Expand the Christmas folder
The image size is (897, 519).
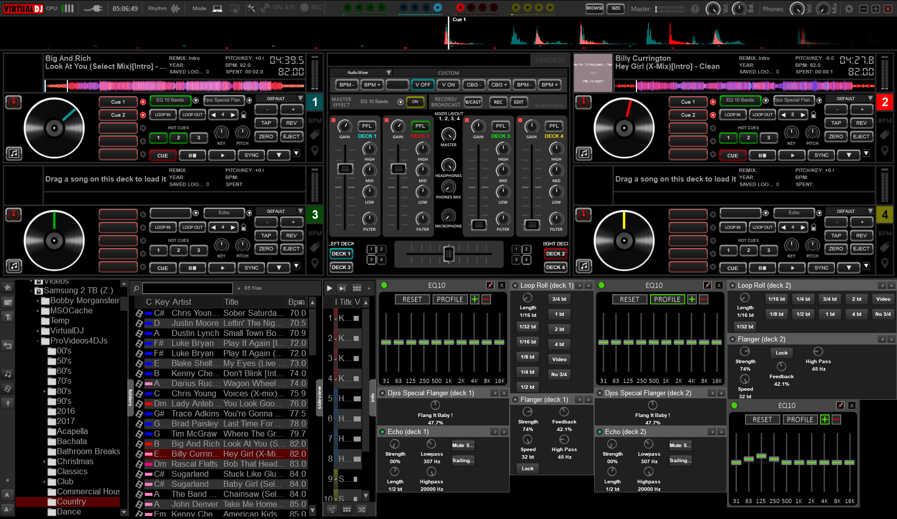(x=44, y=462)
